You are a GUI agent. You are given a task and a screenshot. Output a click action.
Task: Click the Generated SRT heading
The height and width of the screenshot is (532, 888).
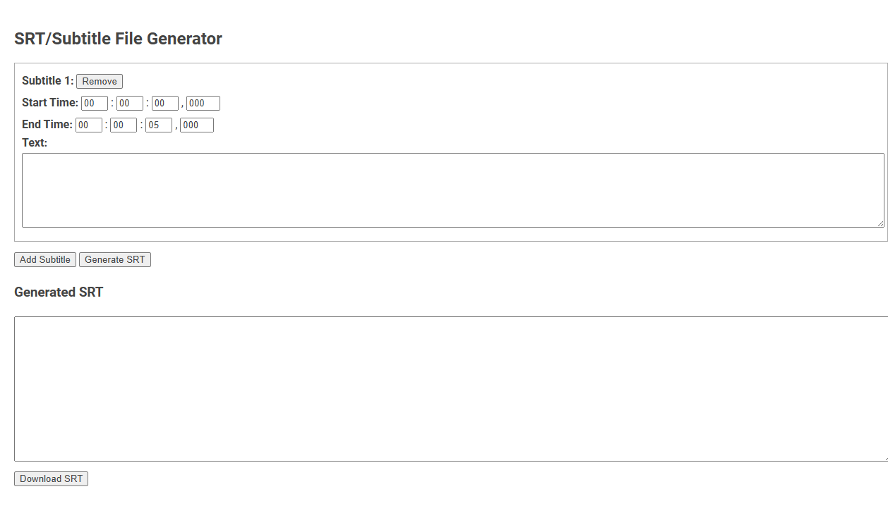coord(59,292)
